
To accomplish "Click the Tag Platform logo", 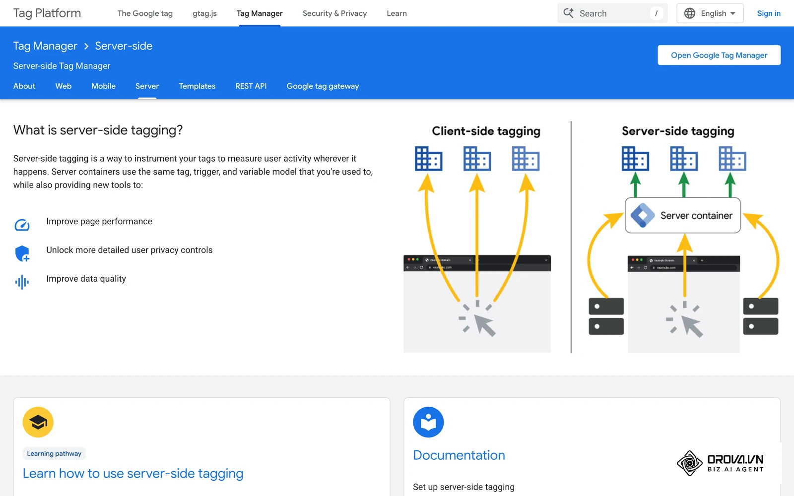I will pyautogui.click(x=47, y=13).
